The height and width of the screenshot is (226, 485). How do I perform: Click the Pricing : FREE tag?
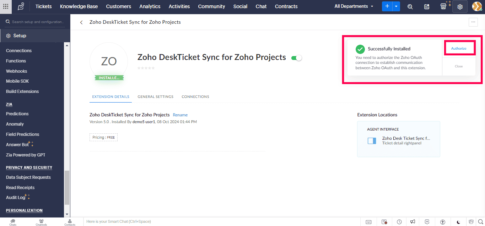point(103,137)
